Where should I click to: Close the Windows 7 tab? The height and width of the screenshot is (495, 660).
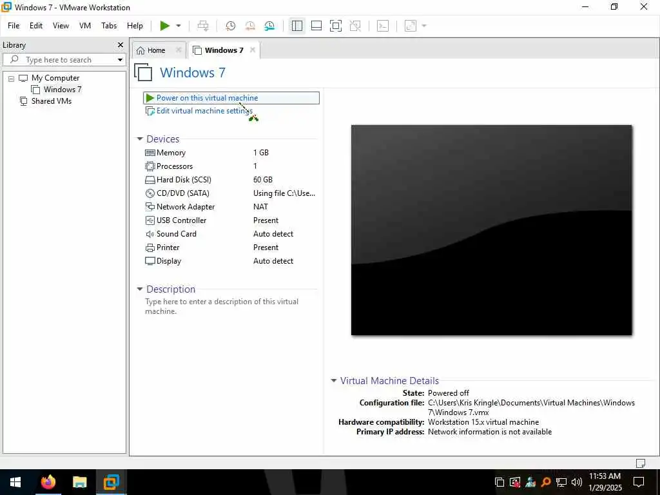[x=253, y=50]
